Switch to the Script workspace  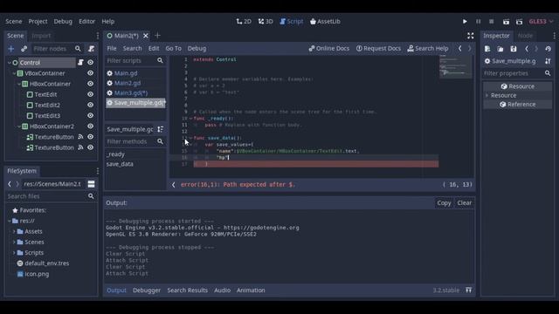coord(291,21)
